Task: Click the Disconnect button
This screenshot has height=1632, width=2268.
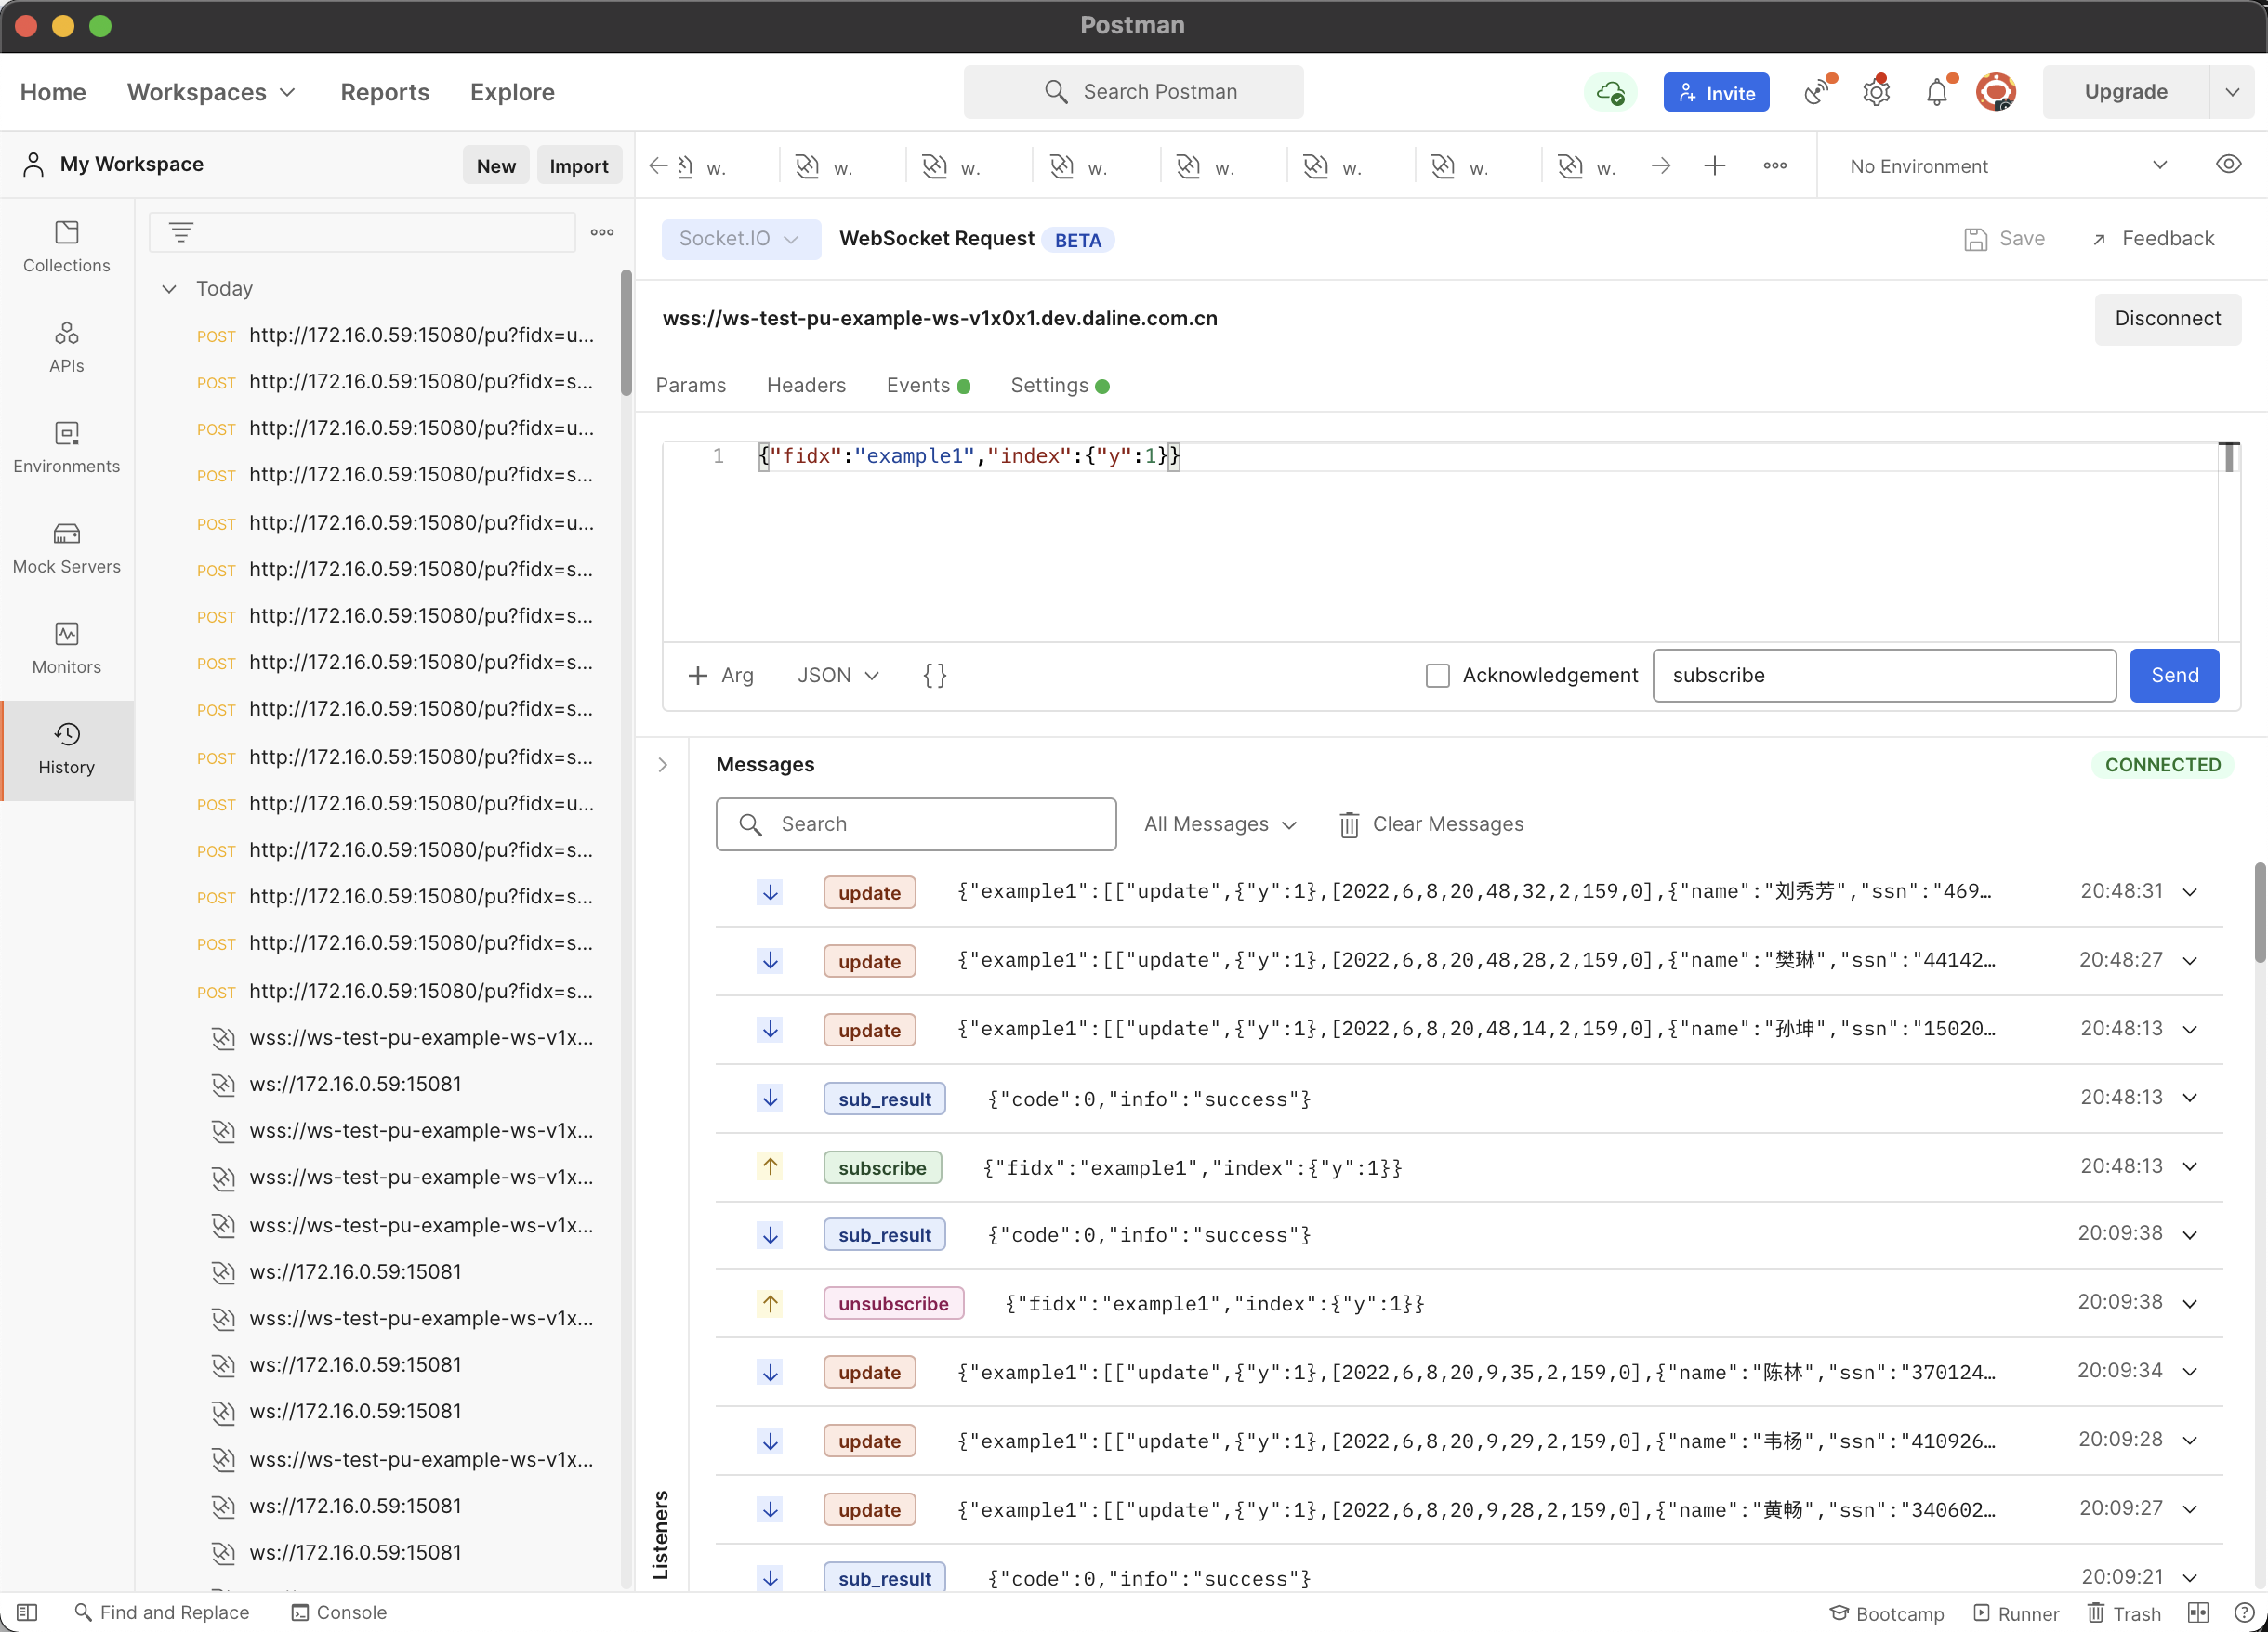Action: coord(2167,319)
